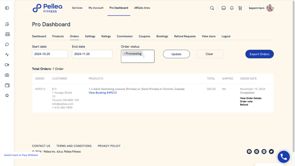Open the Instagram social icon
This screenshot has height=166, width=295.
(x=257, y=151)
